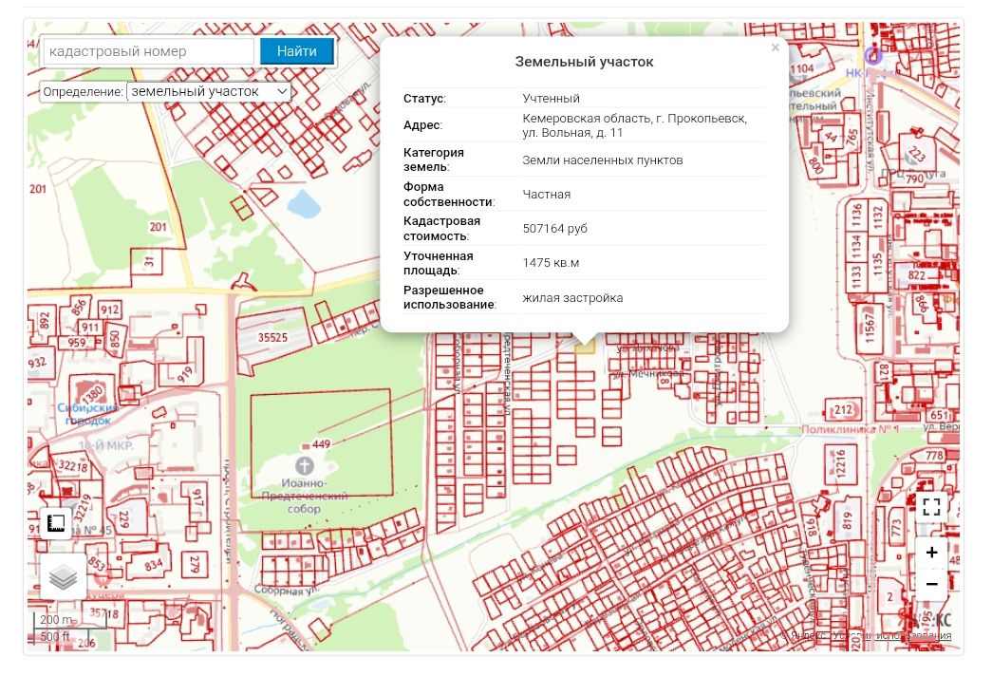This screenshot has height=695, width=992.
Task: Click parcel number 11567
Action: [x=870, y=328]
